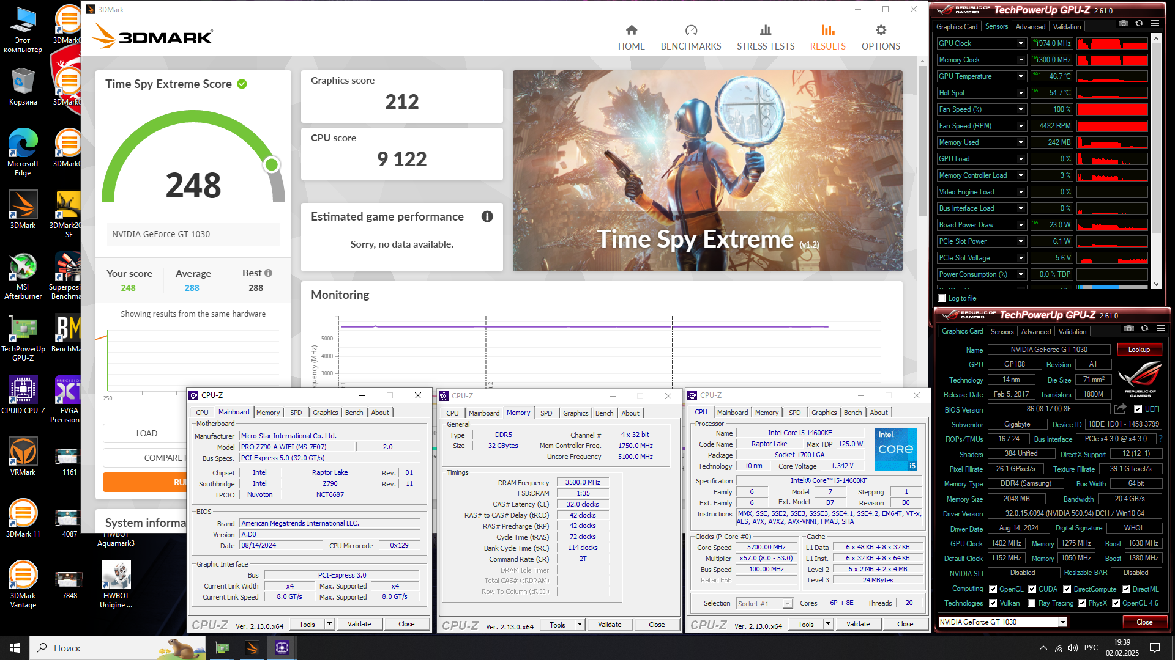This screenshot has height=660, width=1175.
Task: Click Close in the GPU-Z Graphics Card window
Action: click(x=1144, y=622)
